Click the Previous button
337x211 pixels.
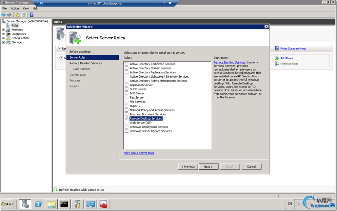[188, 166]
